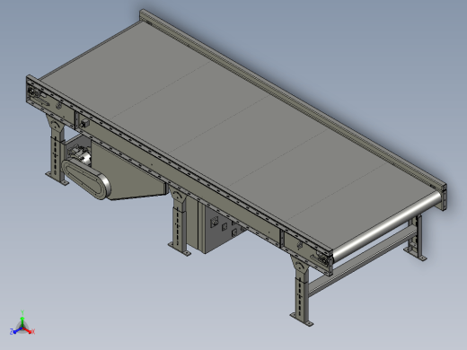
Task: Click the blue Z axis of the triad
Action: pyautogui.click(x=15, y=331)
